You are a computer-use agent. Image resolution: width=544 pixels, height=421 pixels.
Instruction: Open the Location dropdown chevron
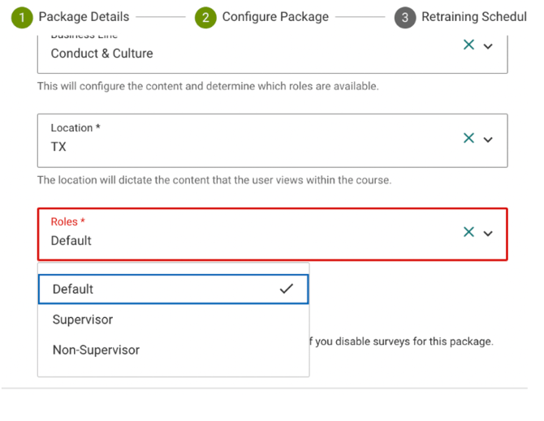pyautogui.click(x=488, y=140)
